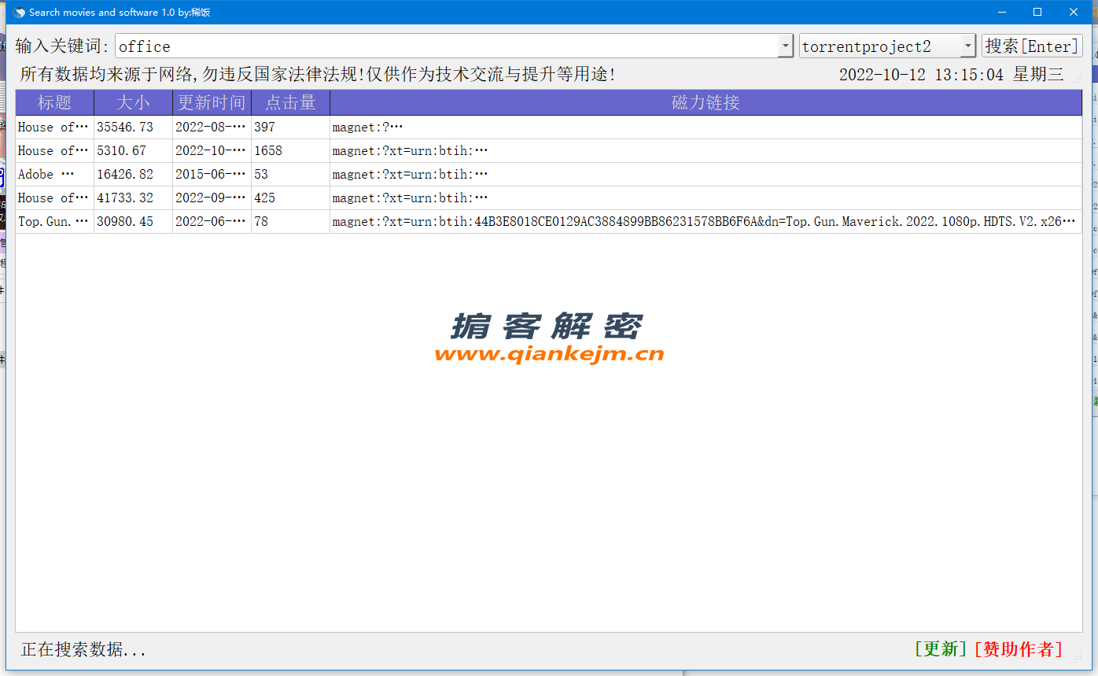
Task: Click the 2015-06 update date cell
Action: pyautogui.click(x=212, y=175)
